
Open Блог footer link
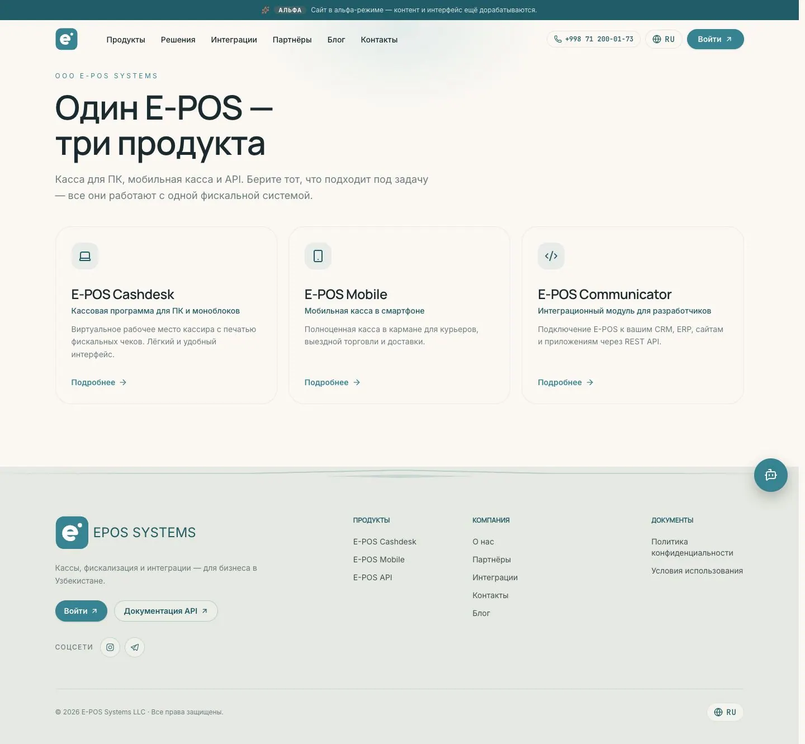tap(481, 613)
